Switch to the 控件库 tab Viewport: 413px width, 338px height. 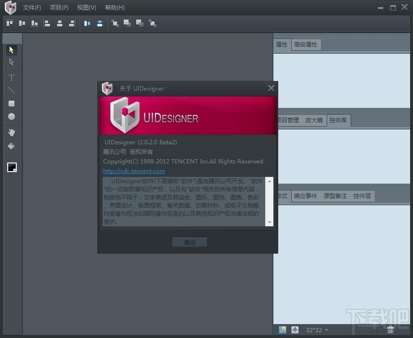(339, 120)
